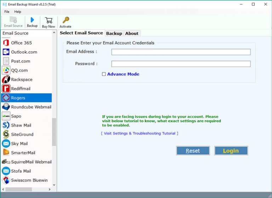
Task: Click the Reset button
Action: click(x=193, y=151)
